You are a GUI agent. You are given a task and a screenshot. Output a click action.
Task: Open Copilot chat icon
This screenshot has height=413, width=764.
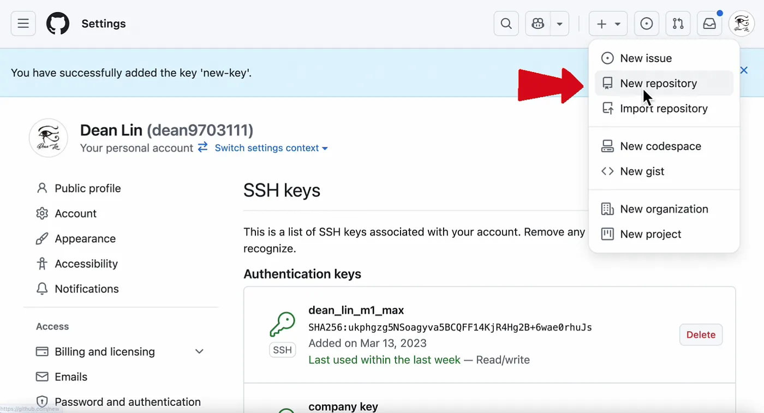pos(538,23)
